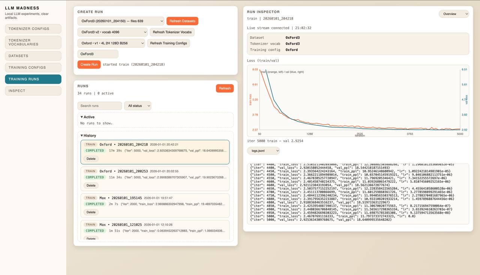The width and height of the screenshot is (480, 275).
Task: Click Refresh Training Configs
Action: (x=168, y=43)
